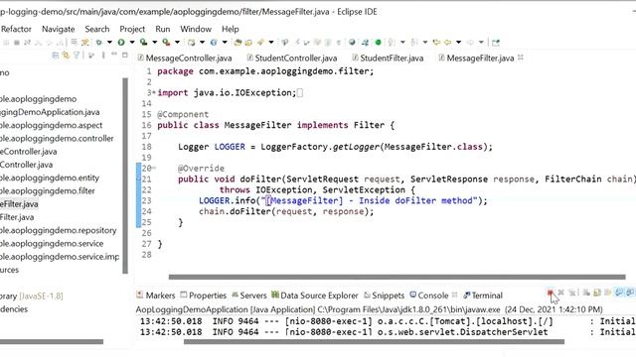636x357 pixels.
Task: Open the Properties view tab
Action: [203, 296]
